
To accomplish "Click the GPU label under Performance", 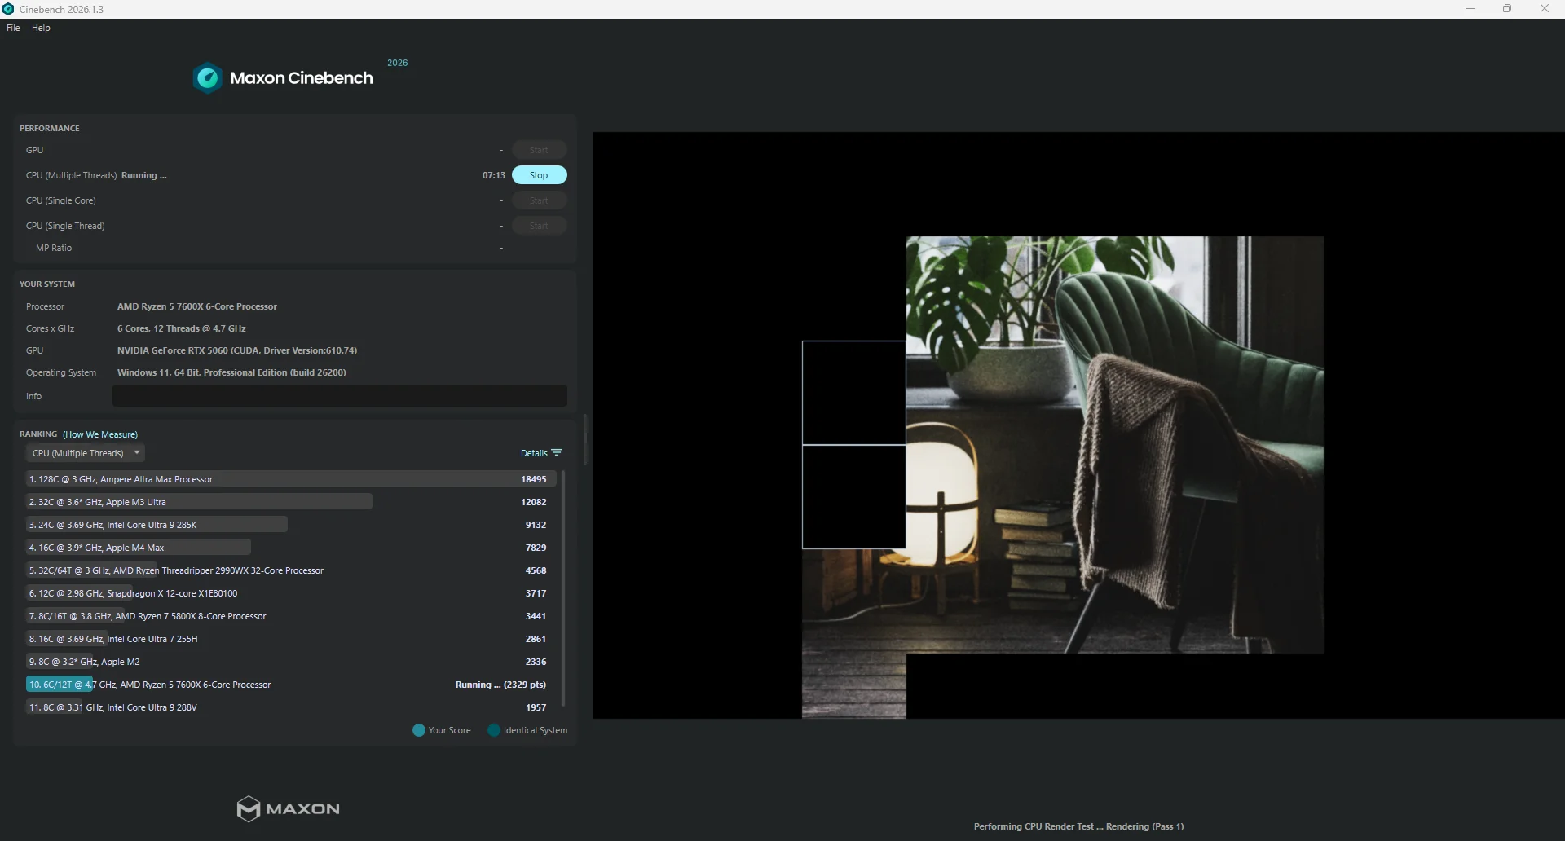I will 35,150.
